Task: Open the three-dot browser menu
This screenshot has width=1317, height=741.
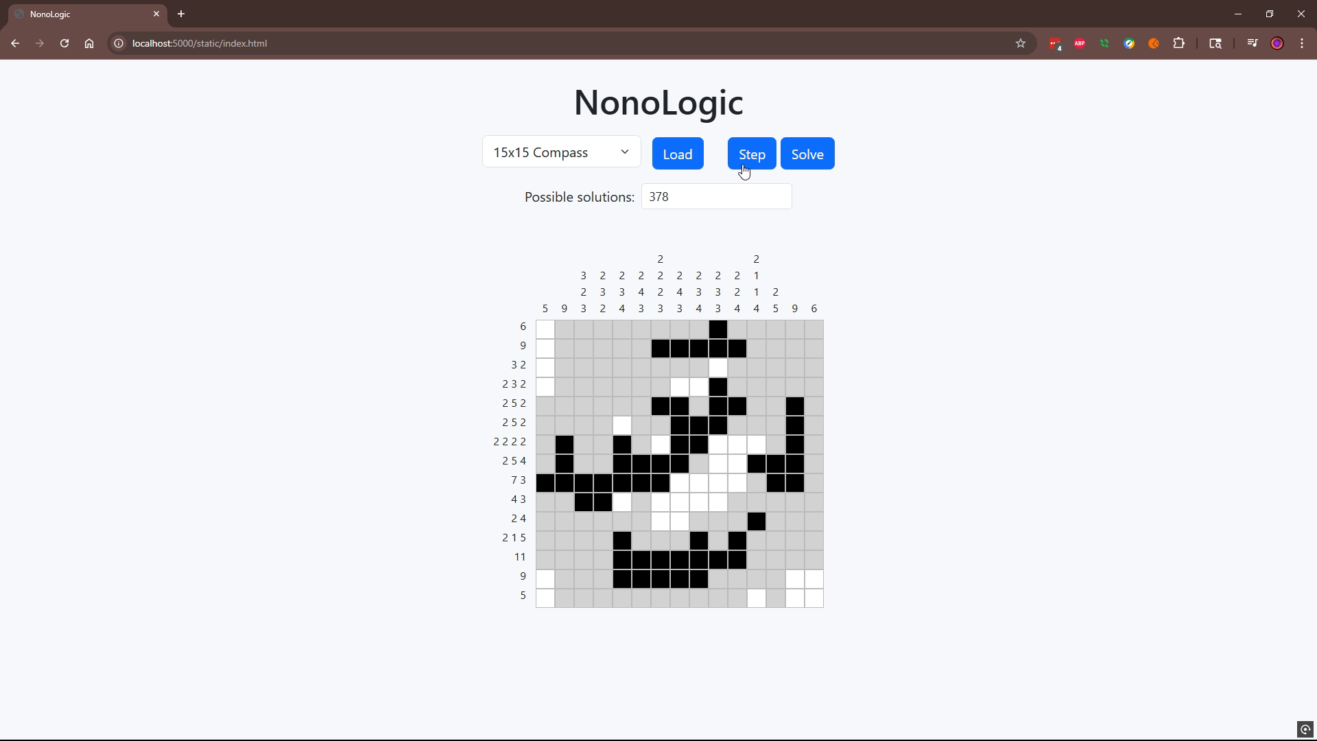Action: coord(1302,43)
